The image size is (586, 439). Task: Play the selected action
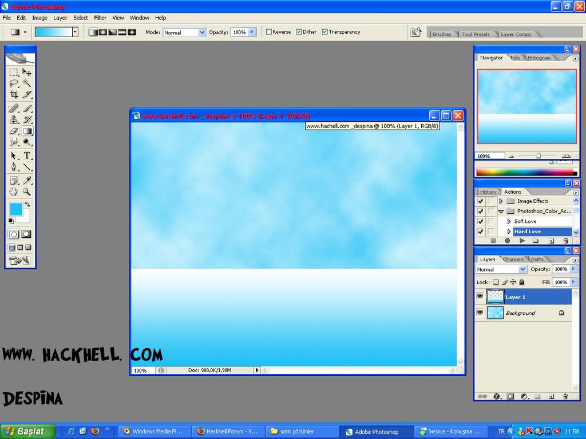[522, 241]
